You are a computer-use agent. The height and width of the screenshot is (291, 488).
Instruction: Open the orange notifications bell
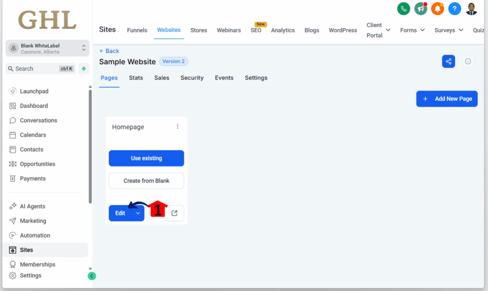pos(437,9)
